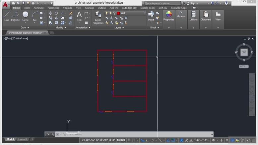Toggle polar tracking in status bar
Image resolution: width=258 pixels, height=145 pixels.
tap(152, 140)
